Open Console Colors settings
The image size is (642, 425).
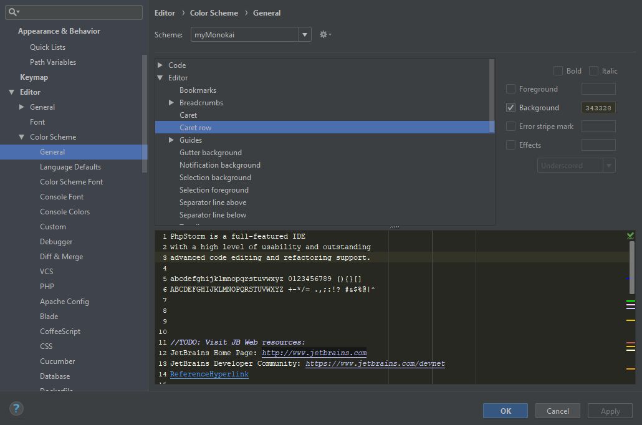pyautogui.click(x=65, y=212)
